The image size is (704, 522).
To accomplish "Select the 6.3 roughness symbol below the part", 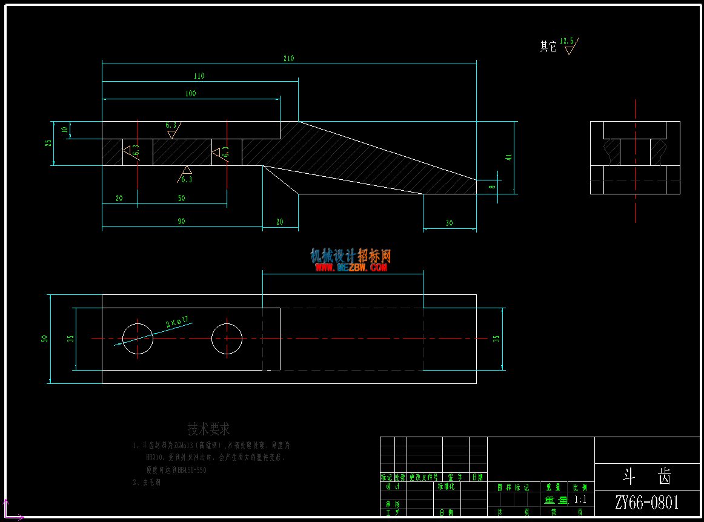I will (185, 174).
